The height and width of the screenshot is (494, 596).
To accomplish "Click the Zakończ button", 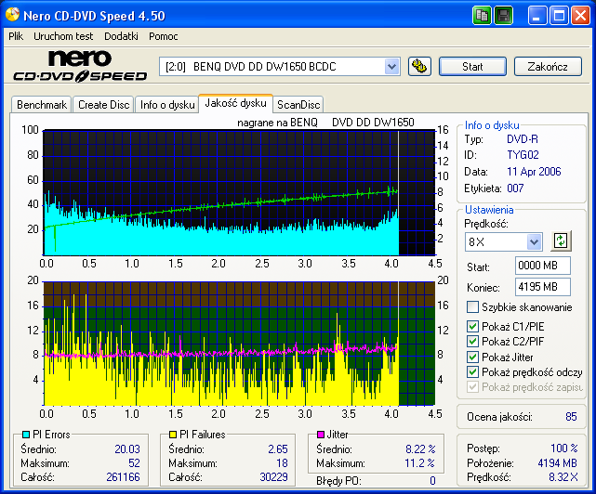I will [548, 67].
